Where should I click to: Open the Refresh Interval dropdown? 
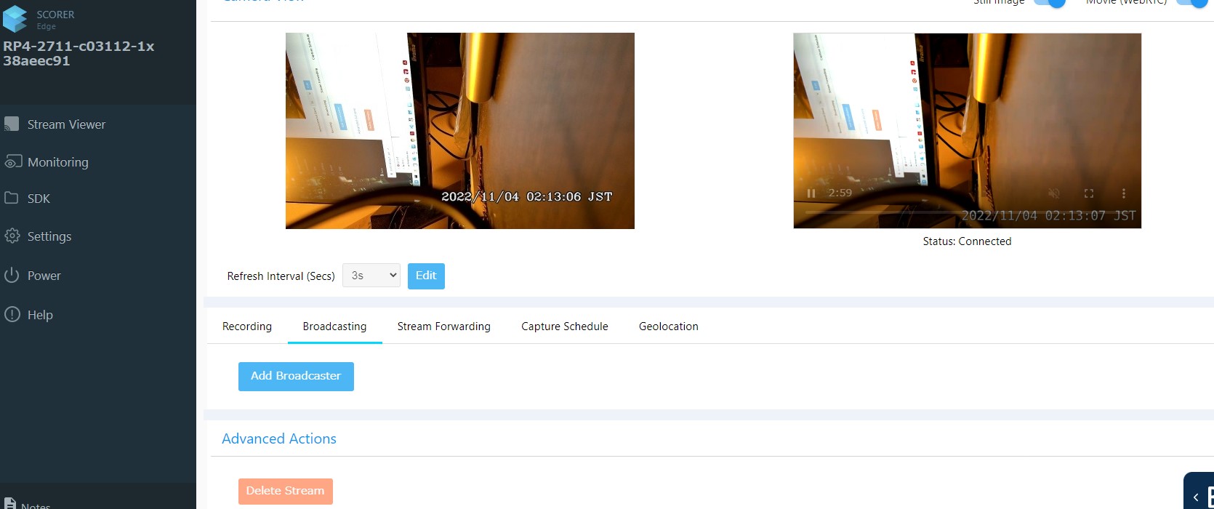[x=371, y=276]
